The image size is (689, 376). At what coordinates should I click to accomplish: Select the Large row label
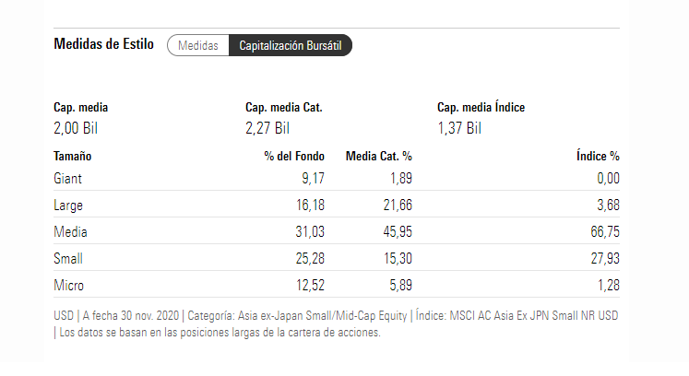click(x=70, y=205)
